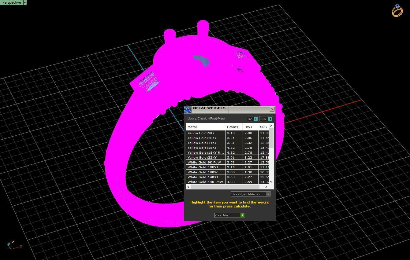Click the table scroll right arrow
410x260 pixels.
(266, 187)
